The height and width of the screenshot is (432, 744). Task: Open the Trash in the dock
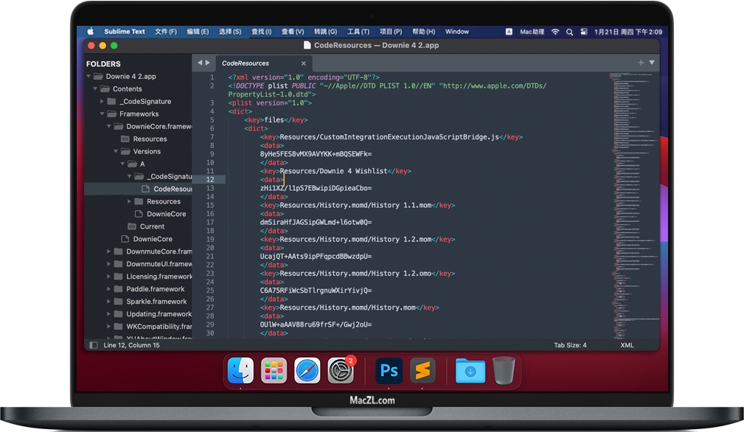click(504, 370)
